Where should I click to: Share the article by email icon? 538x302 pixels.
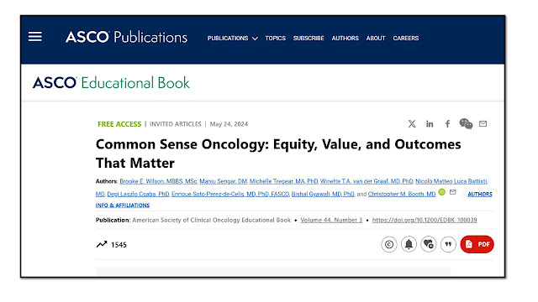tap(483, 123)
